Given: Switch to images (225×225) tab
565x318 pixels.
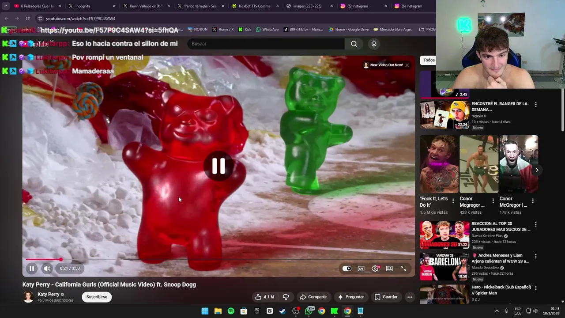Looking at the screenshot, I should pyautogui.click(x=309, y=6).
